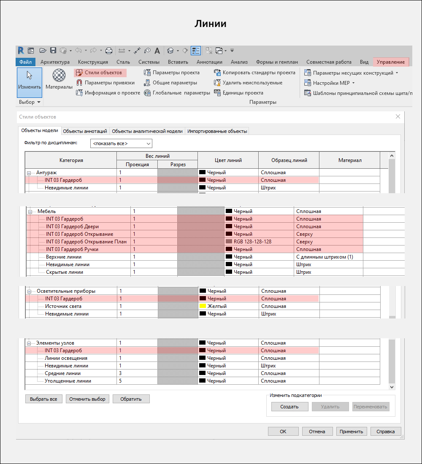Screen dimensions: 422x464
Task: Click color swatch of Верхние линии row
Action: click(229, 256)
